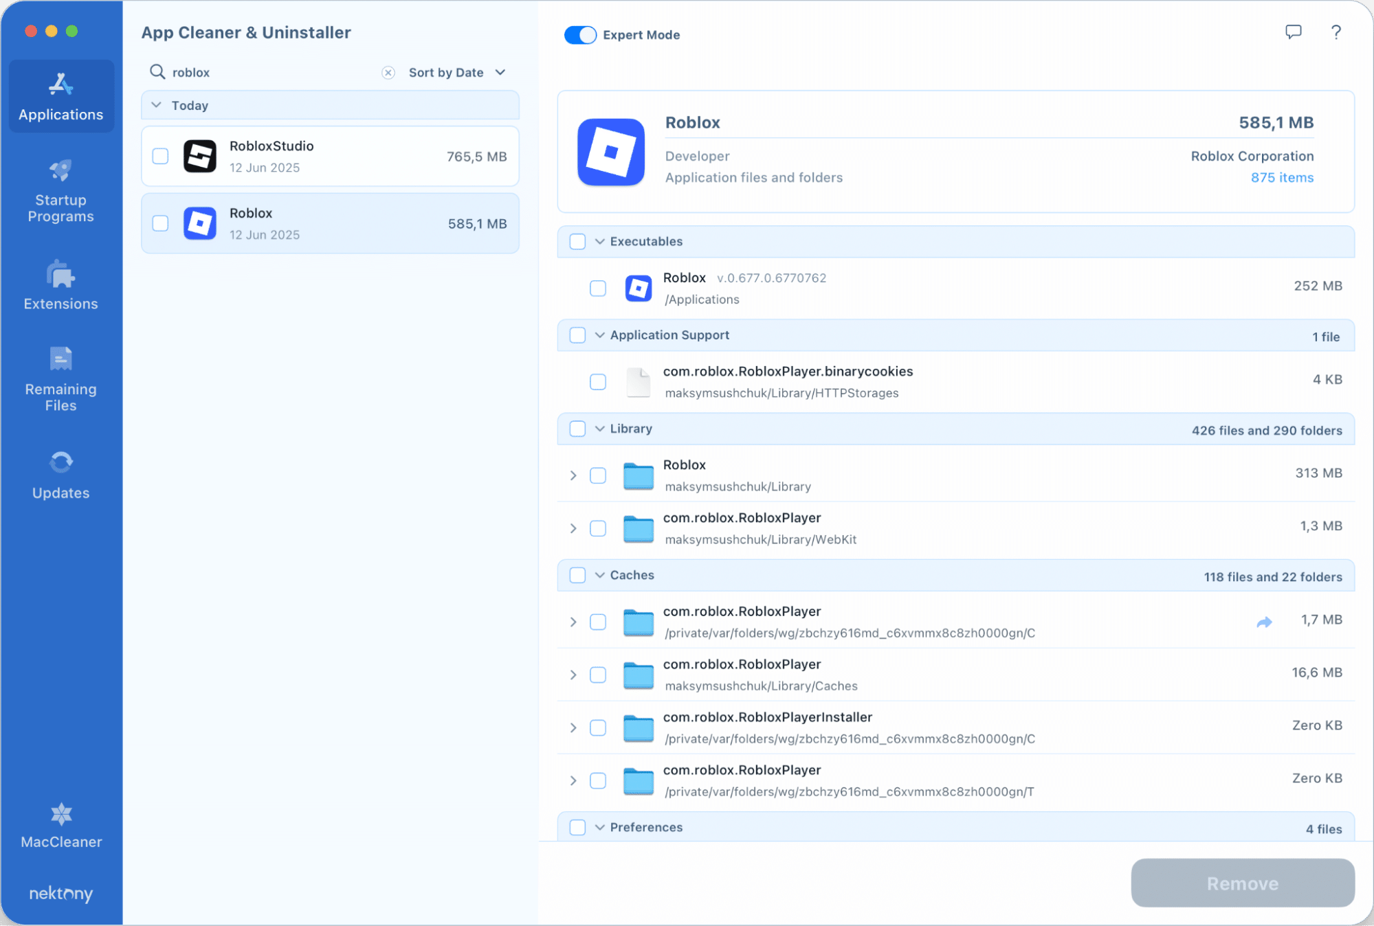
Task: Click the question mark help icon
Action: [x=1336, y=32]
